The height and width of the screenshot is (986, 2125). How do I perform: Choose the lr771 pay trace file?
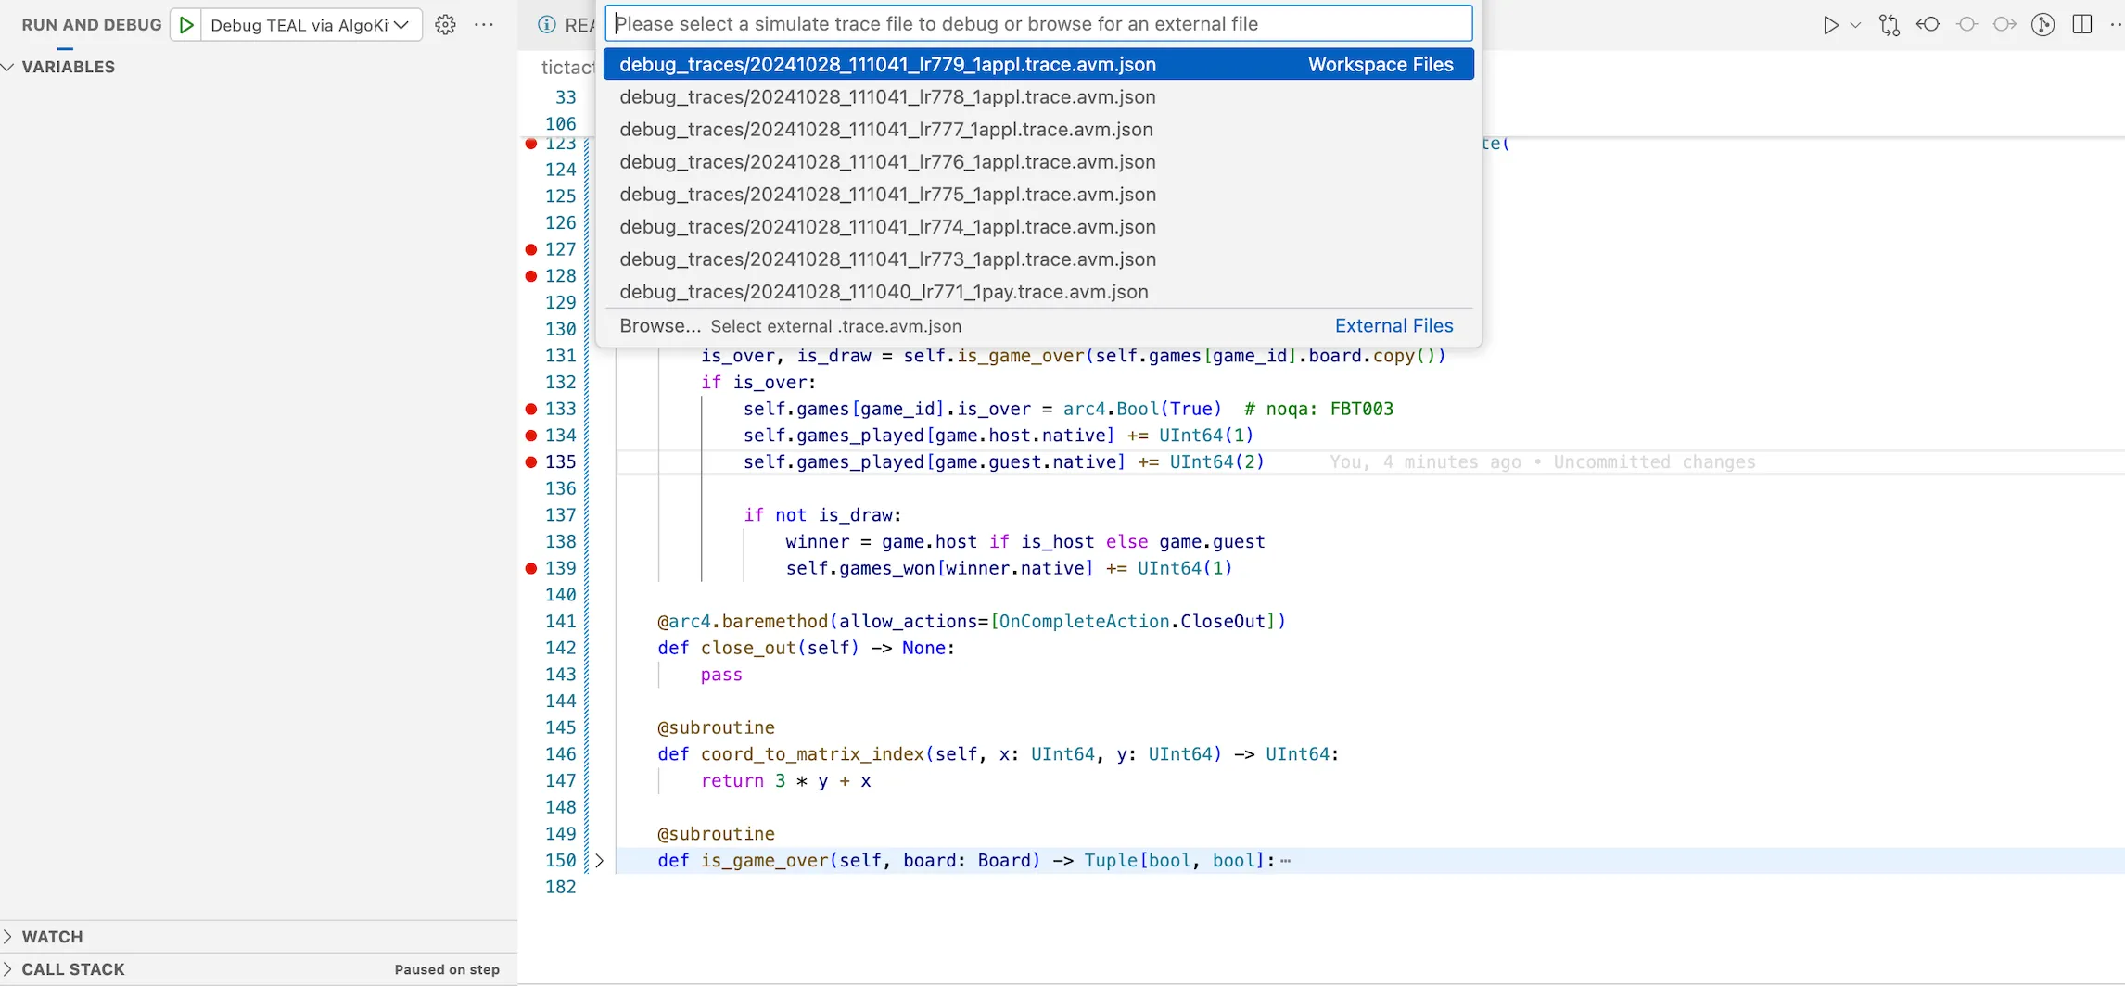[884, 291]
